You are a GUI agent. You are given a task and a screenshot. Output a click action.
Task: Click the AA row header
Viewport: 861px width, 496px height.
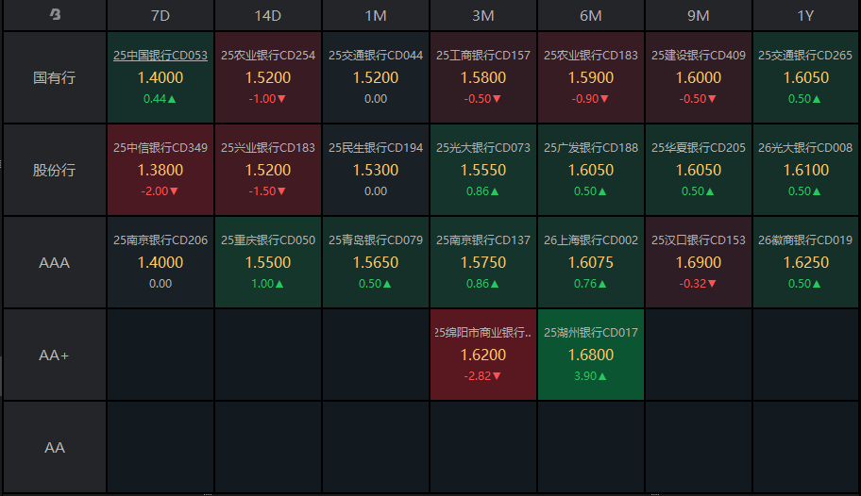click(55, 447)
